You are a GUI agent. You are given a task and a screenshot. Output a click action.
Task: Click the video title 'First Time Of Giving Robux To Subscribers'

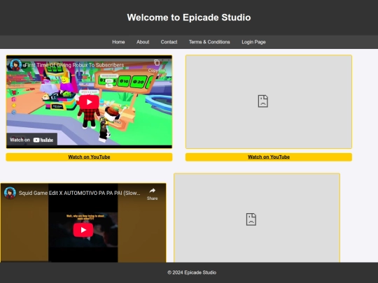coord(74,65)
